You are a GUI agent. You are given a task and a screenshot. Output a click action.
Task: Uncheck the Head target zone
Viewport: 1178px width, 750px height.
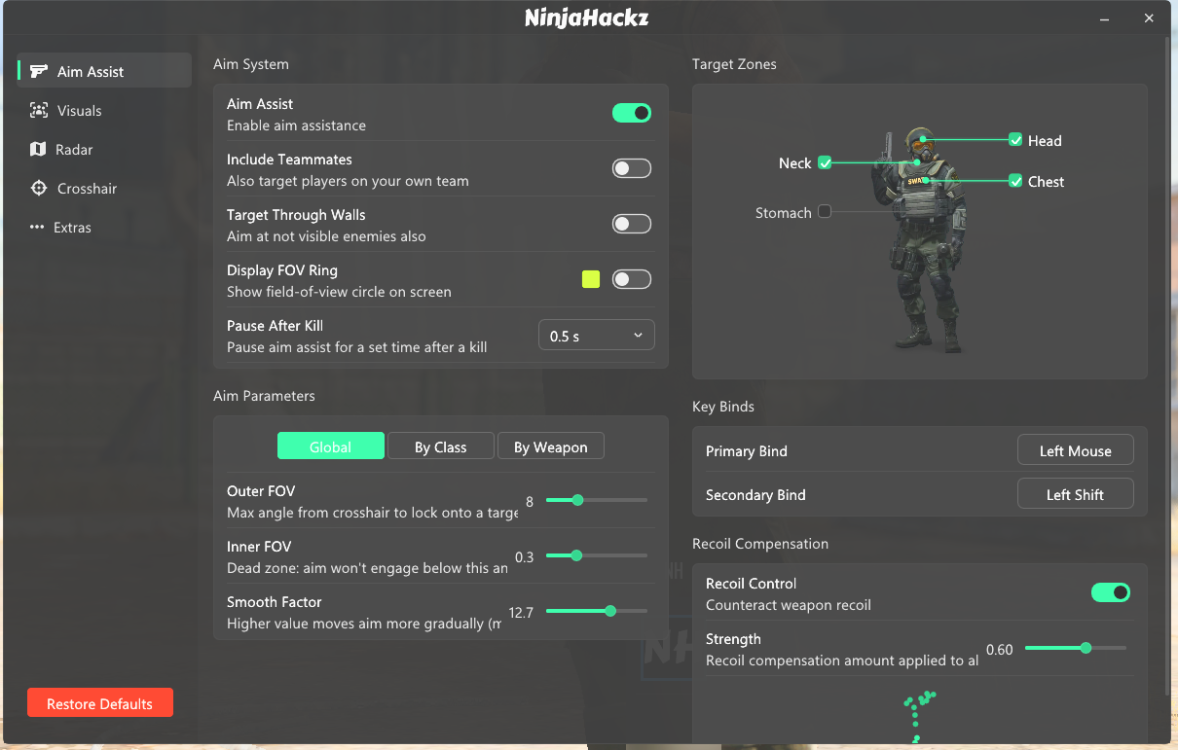pyautogui.click(x=1015, y=139)
